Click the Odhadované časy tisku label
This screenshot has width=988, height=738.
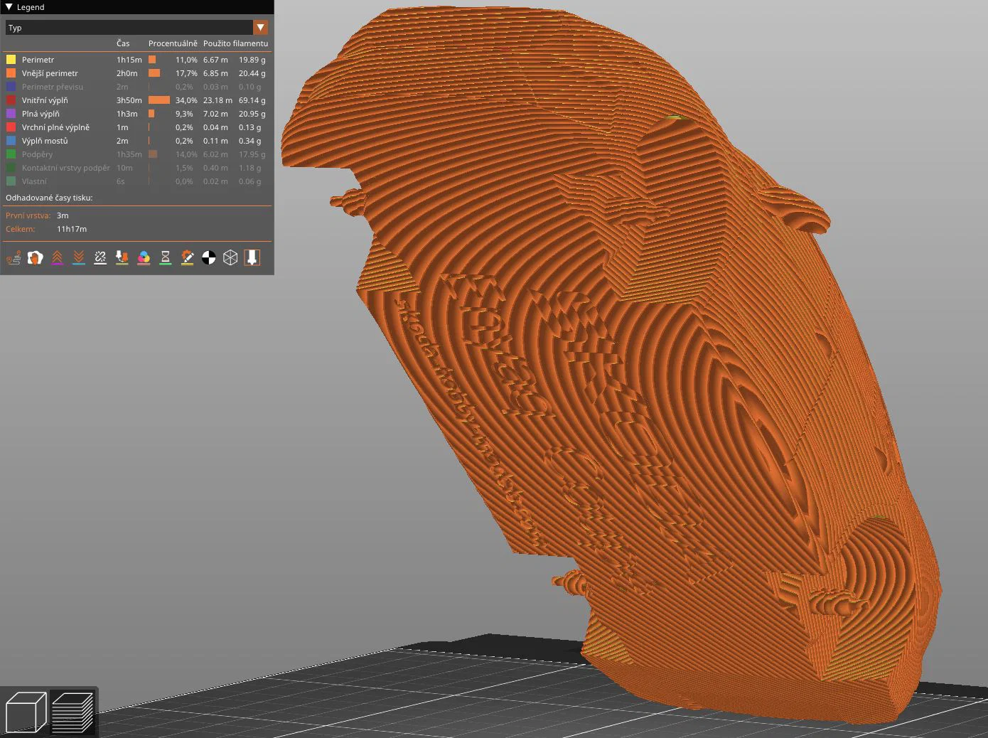49,198
